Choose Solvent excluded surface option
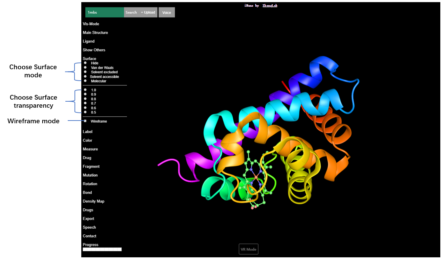Viewport: 442px width, 259px height. point(85,72)
